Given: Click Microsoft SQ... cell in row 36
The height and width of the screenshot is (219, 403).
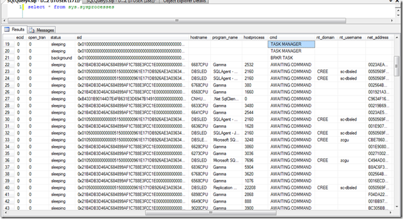Looking at the screenshot, I should click(226, 160).
